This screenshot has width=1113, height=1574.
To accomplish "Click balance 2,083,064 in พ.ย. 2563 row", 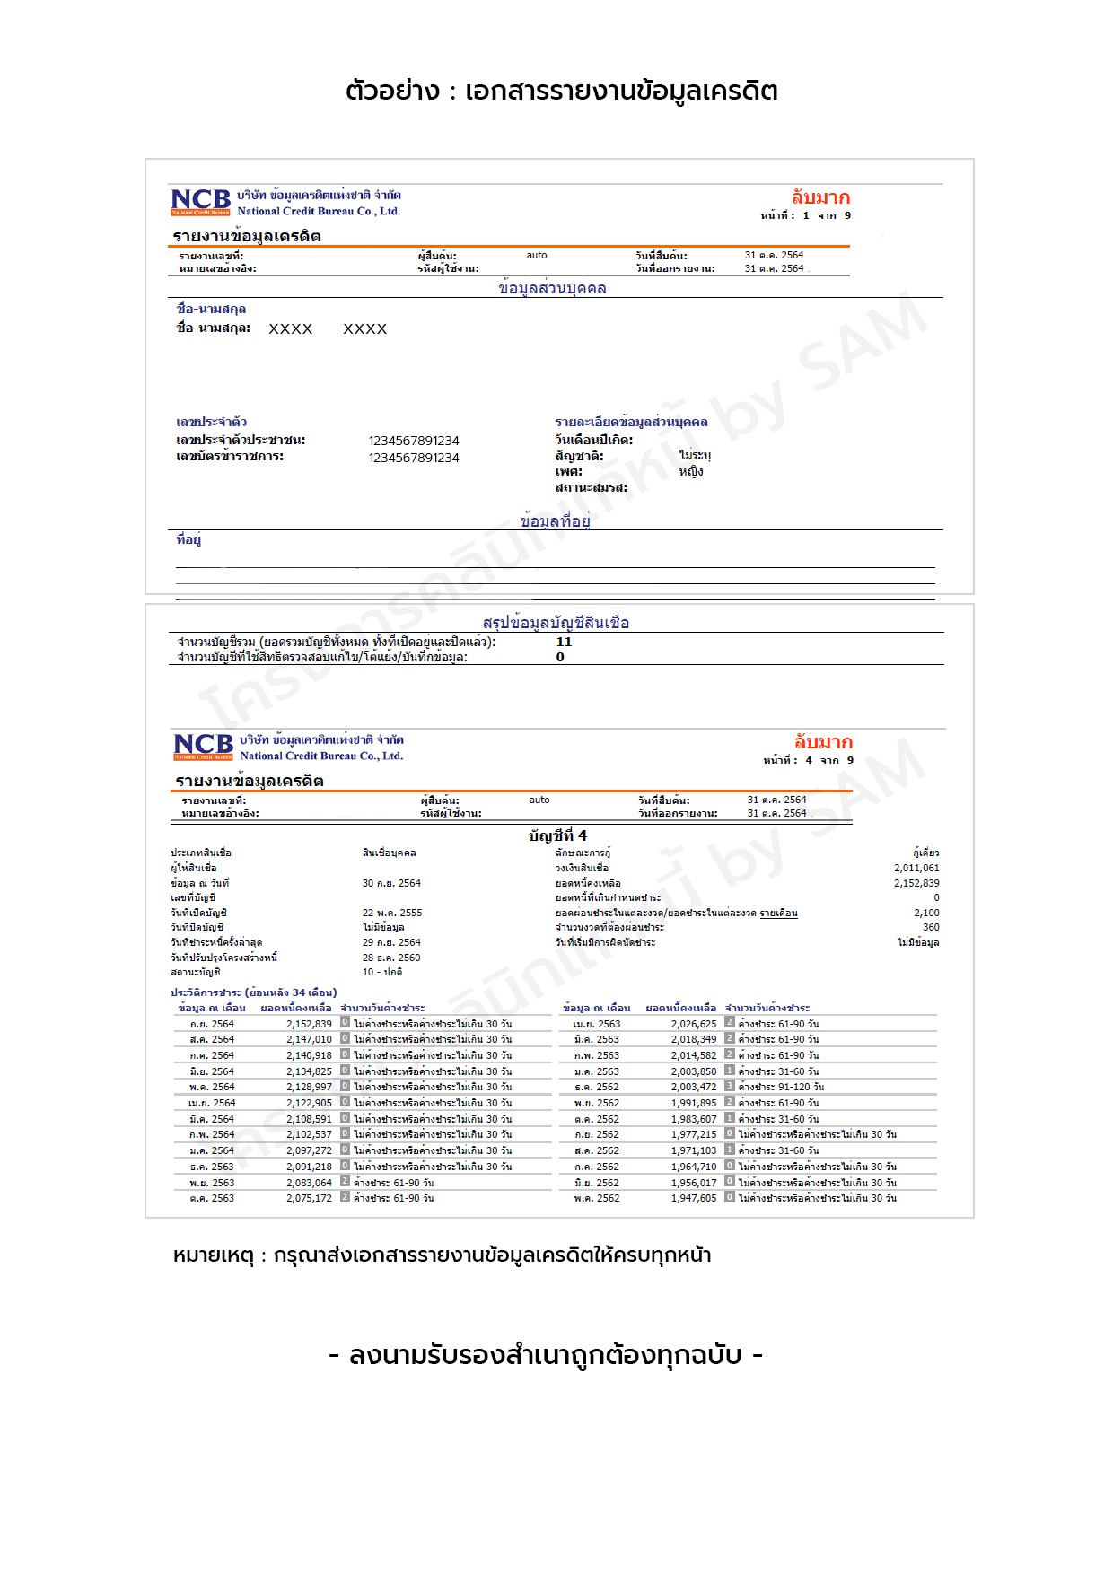I will [x=309, y=1183].
